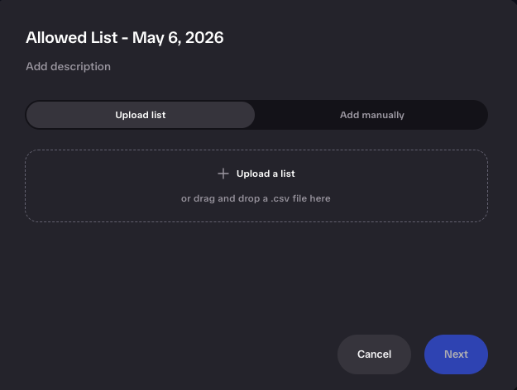Click the Upload a list label
This screenshot has height=390, width=517.
(x=266, y=174)
